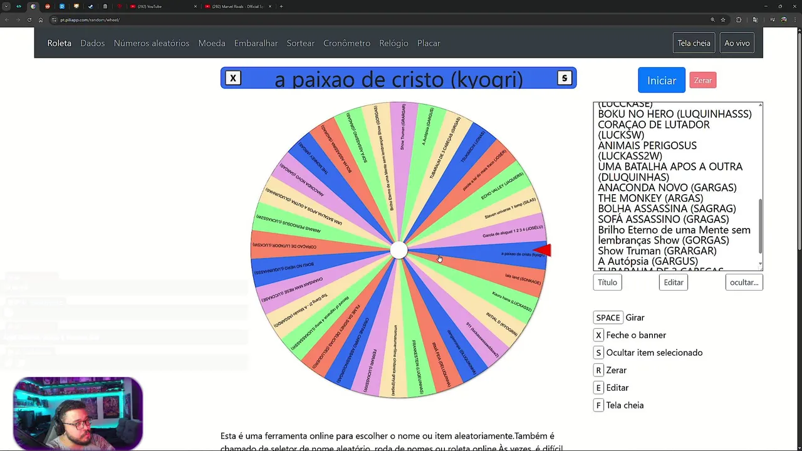
Task: Select 'THE MONKEY (ARGAS)' list entry
Action: pyautogui.click(x=650, y=198)
